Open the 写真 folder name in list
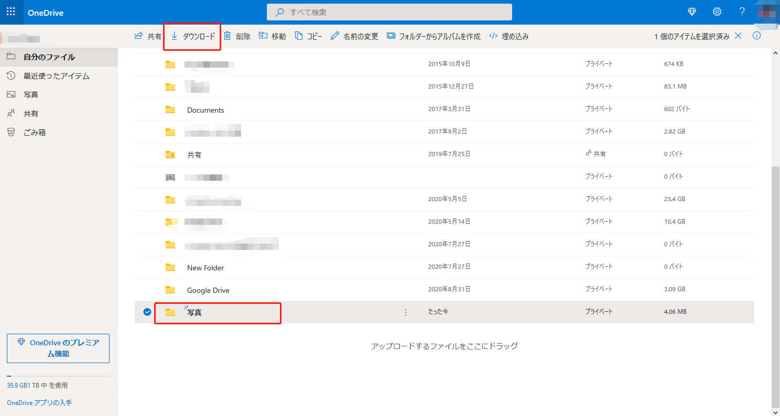780x416 pixels. pos(194,313)
